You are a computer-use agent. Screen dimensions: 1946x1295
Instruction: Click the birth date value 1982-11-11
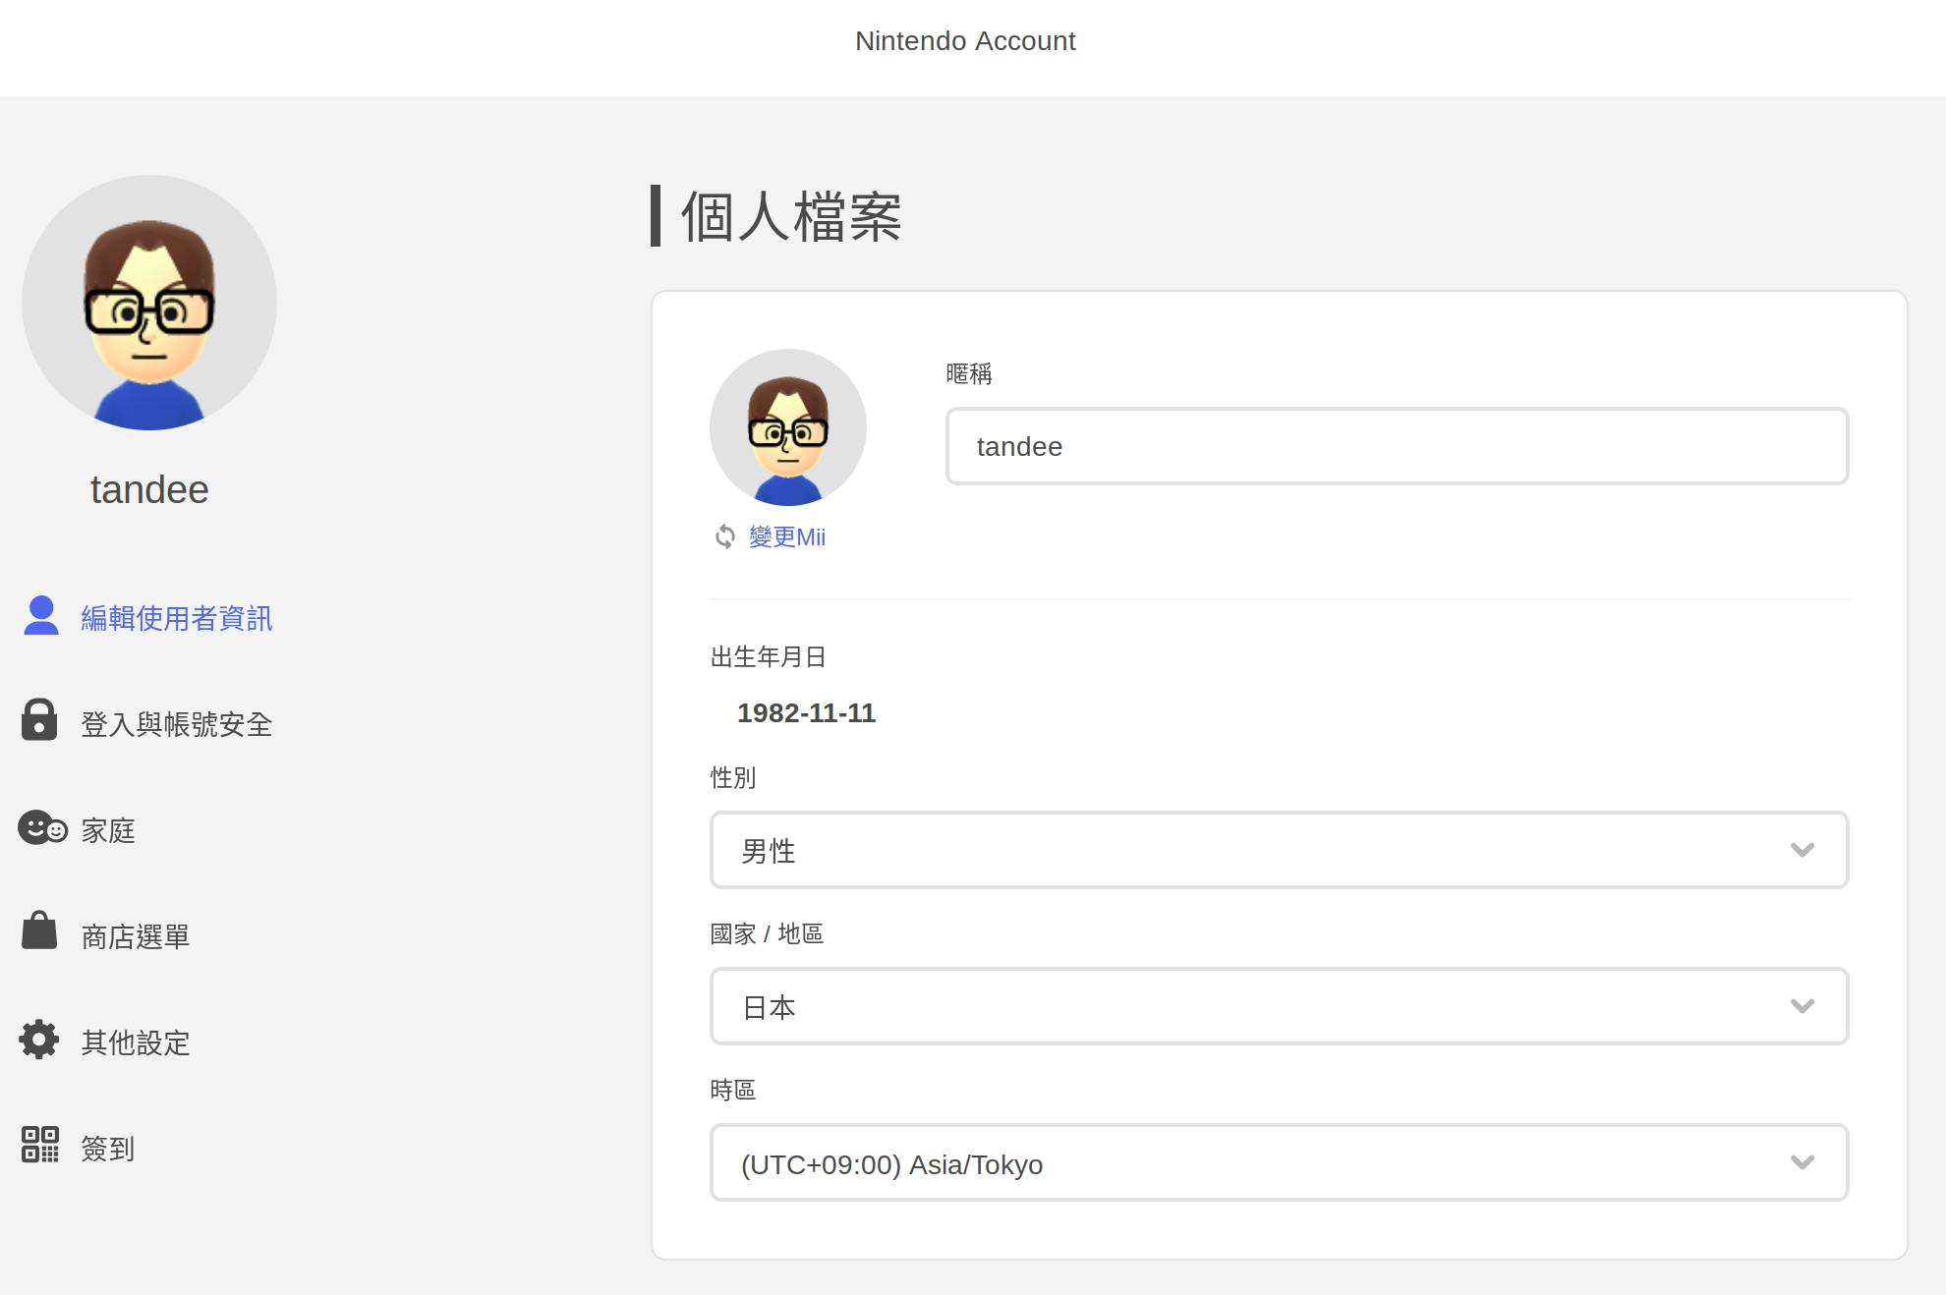806,713
